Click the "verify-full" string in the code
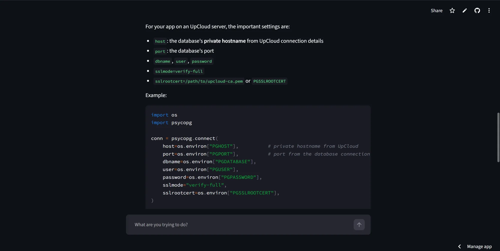The height and width of the screenshot is (251, 500). (205, 185)
